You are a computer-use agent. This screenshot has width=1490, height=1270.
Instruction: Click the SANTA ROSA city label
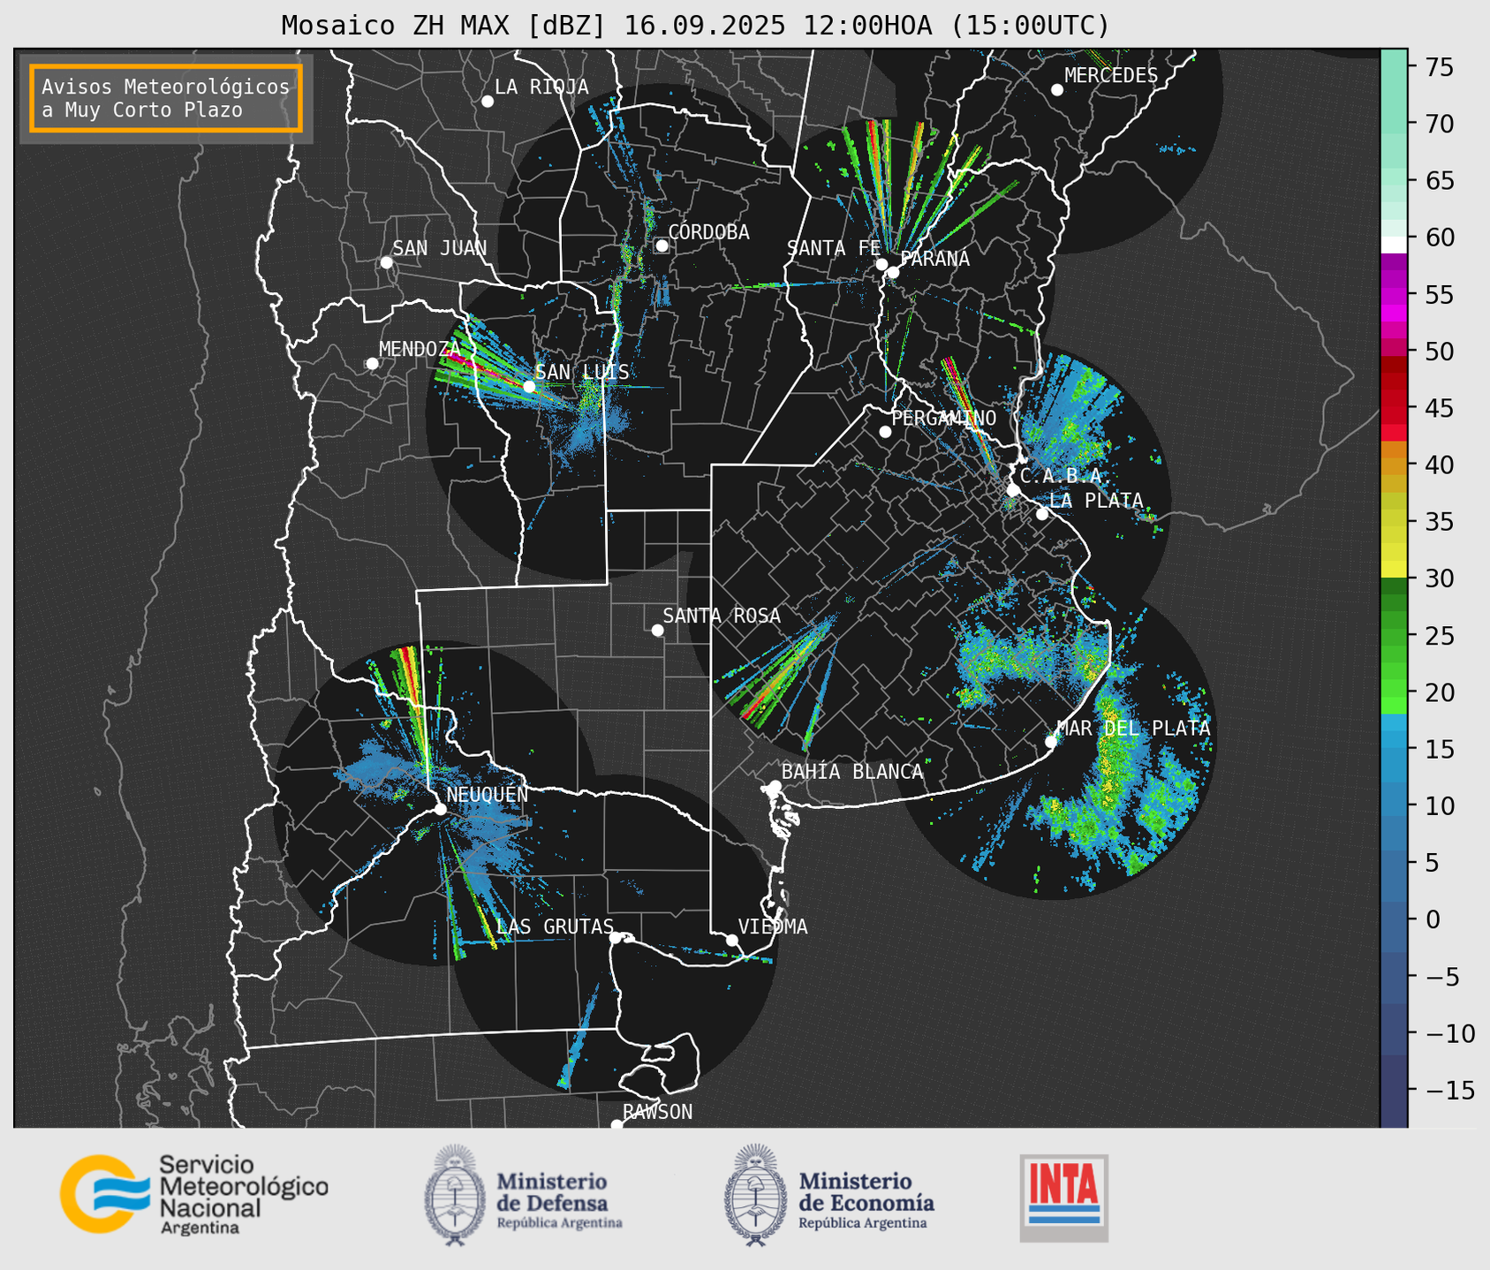(x=722, y=616)
